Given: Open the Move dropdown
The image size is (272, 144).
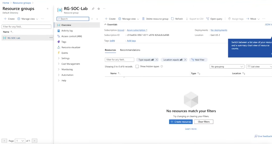Looking at the screenshot, I should tap(253, 19).
